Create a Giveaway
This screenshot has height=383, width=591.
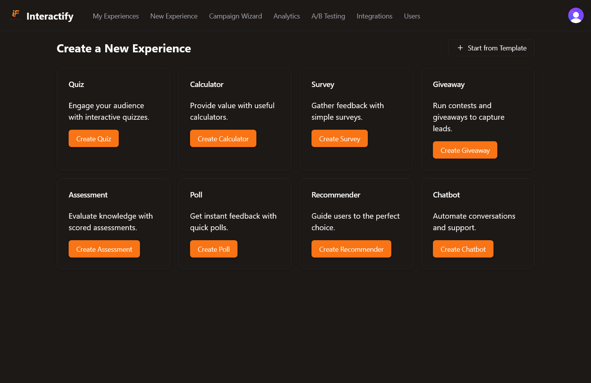[465, 150]
